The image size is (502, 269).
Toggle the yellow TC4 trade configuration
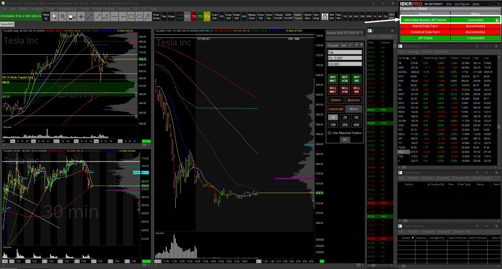pos(207,16)
